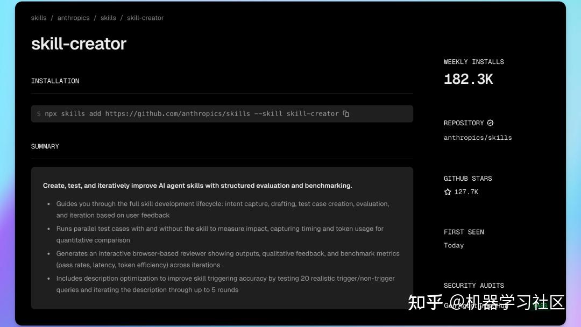Open the 'skills' root breadcrumb
The height and width of the screenshot is (327, 581).
click(x=39, y=18)
